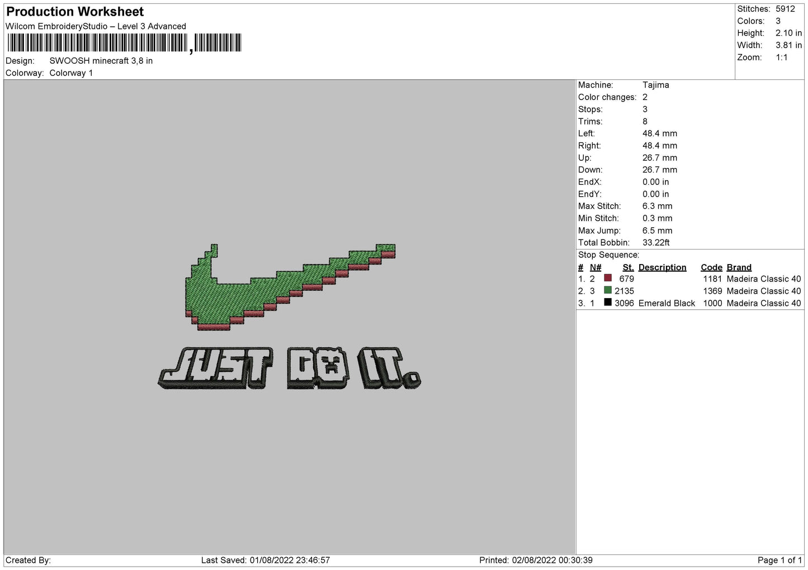Click the 'Description' column header
Screen dimensions: 808x570
[x=663, y=267]
